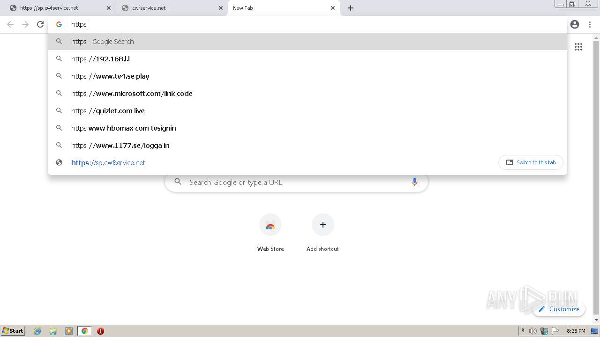The image size is (600, 337).
Task: Open the Windows Start menu
Action: tap(13, 331)
